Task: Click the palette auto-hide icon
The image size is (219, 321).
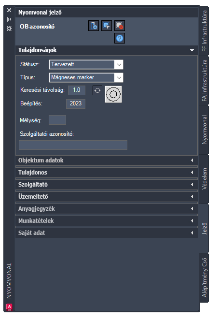Action: click(x=9, y=19)
